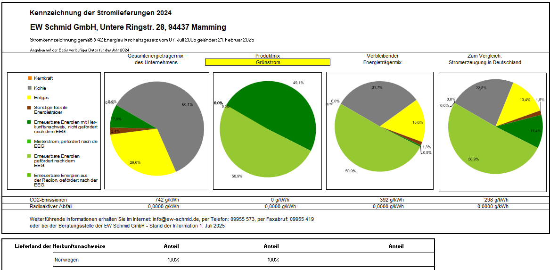The height and width of the screenshot is (270, 550).
Task: Click the Lieferland der Herkunftsnachweise header
Action: click(x=60, y=246)
